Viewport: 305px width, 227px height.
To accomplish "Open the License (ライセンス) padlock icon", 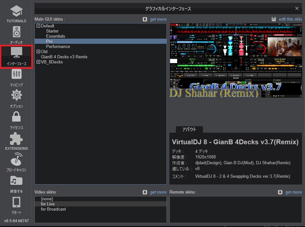I will click(x=16, y=117).
